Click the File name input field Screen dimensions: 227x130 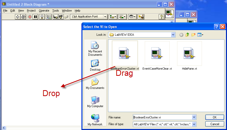point(162,117)
